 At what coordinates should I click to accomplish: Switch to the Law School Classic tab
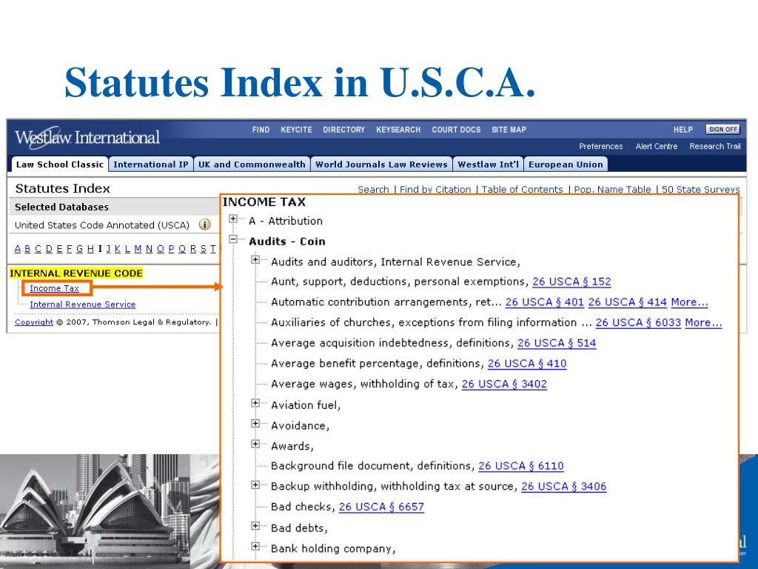pyautogui.click(x=59, y=164)
